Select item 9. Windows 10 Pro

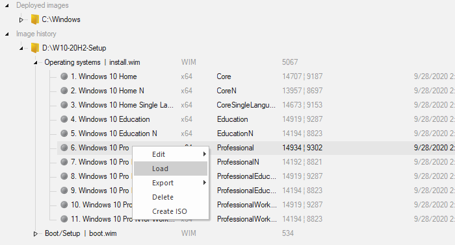(x=100, y=191)
